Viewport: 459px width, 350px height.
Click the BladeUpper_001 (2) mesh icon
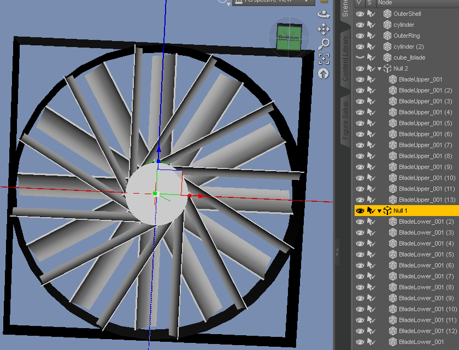tap(393, 90)
